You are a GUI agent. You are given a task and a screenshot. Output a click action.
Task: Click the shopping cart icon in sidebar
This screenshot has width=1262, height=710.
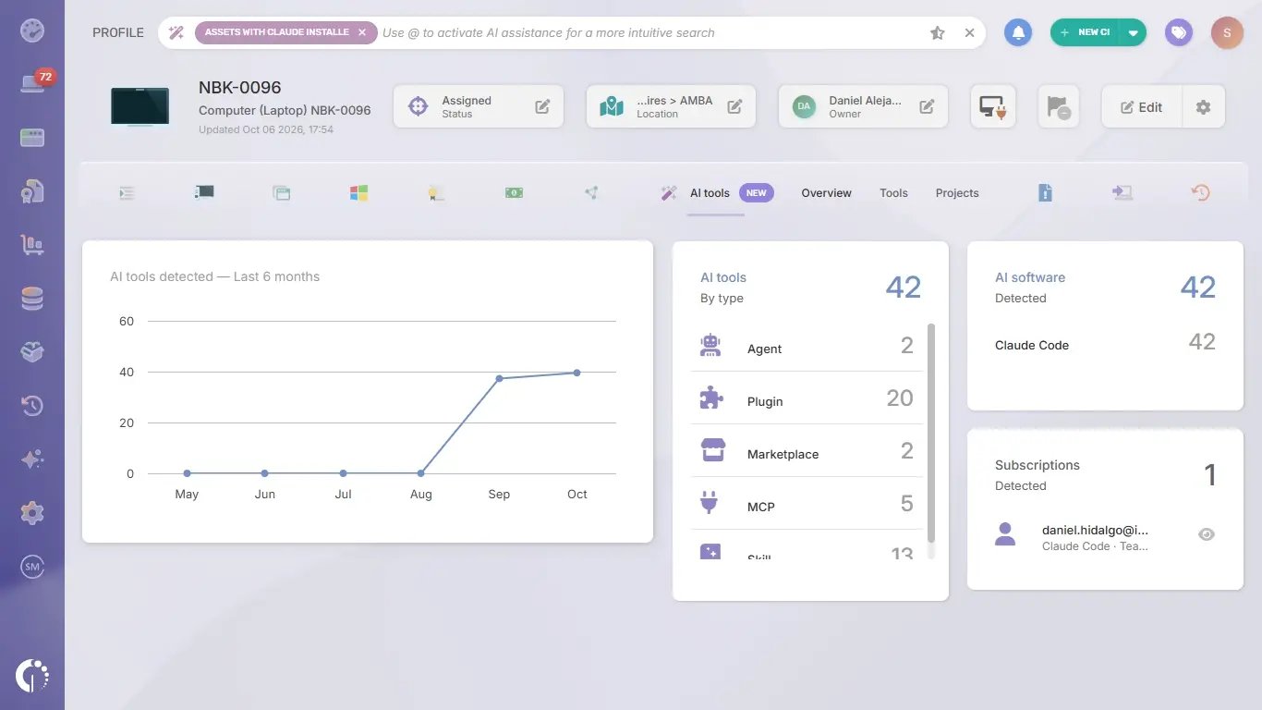pos(32,245)
